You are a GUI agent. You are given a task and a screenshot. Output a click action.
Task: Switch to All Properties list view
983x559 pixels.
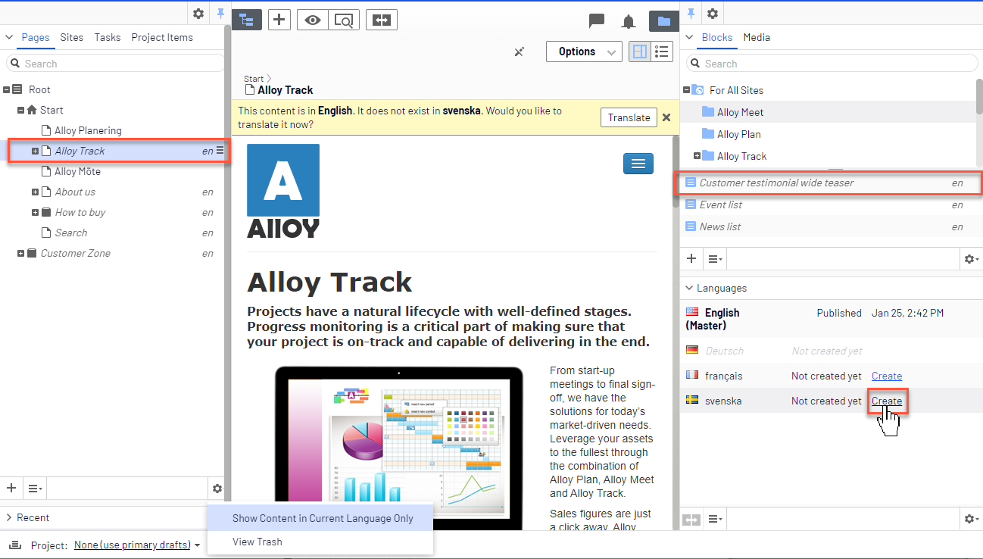pyautogui.click(x=662, y=52)
